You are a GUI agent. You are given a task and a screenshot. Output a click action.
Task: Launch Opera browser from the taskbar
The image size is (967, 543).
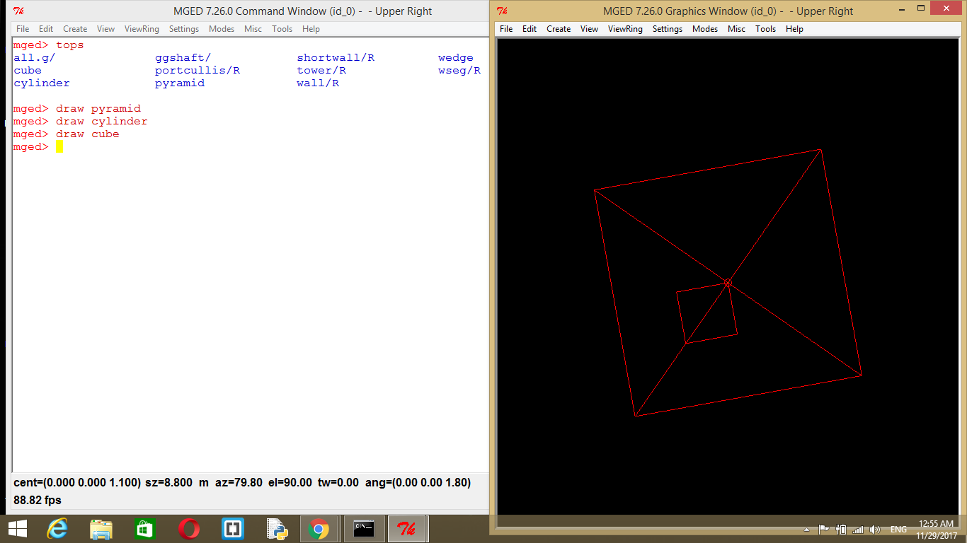188,529
